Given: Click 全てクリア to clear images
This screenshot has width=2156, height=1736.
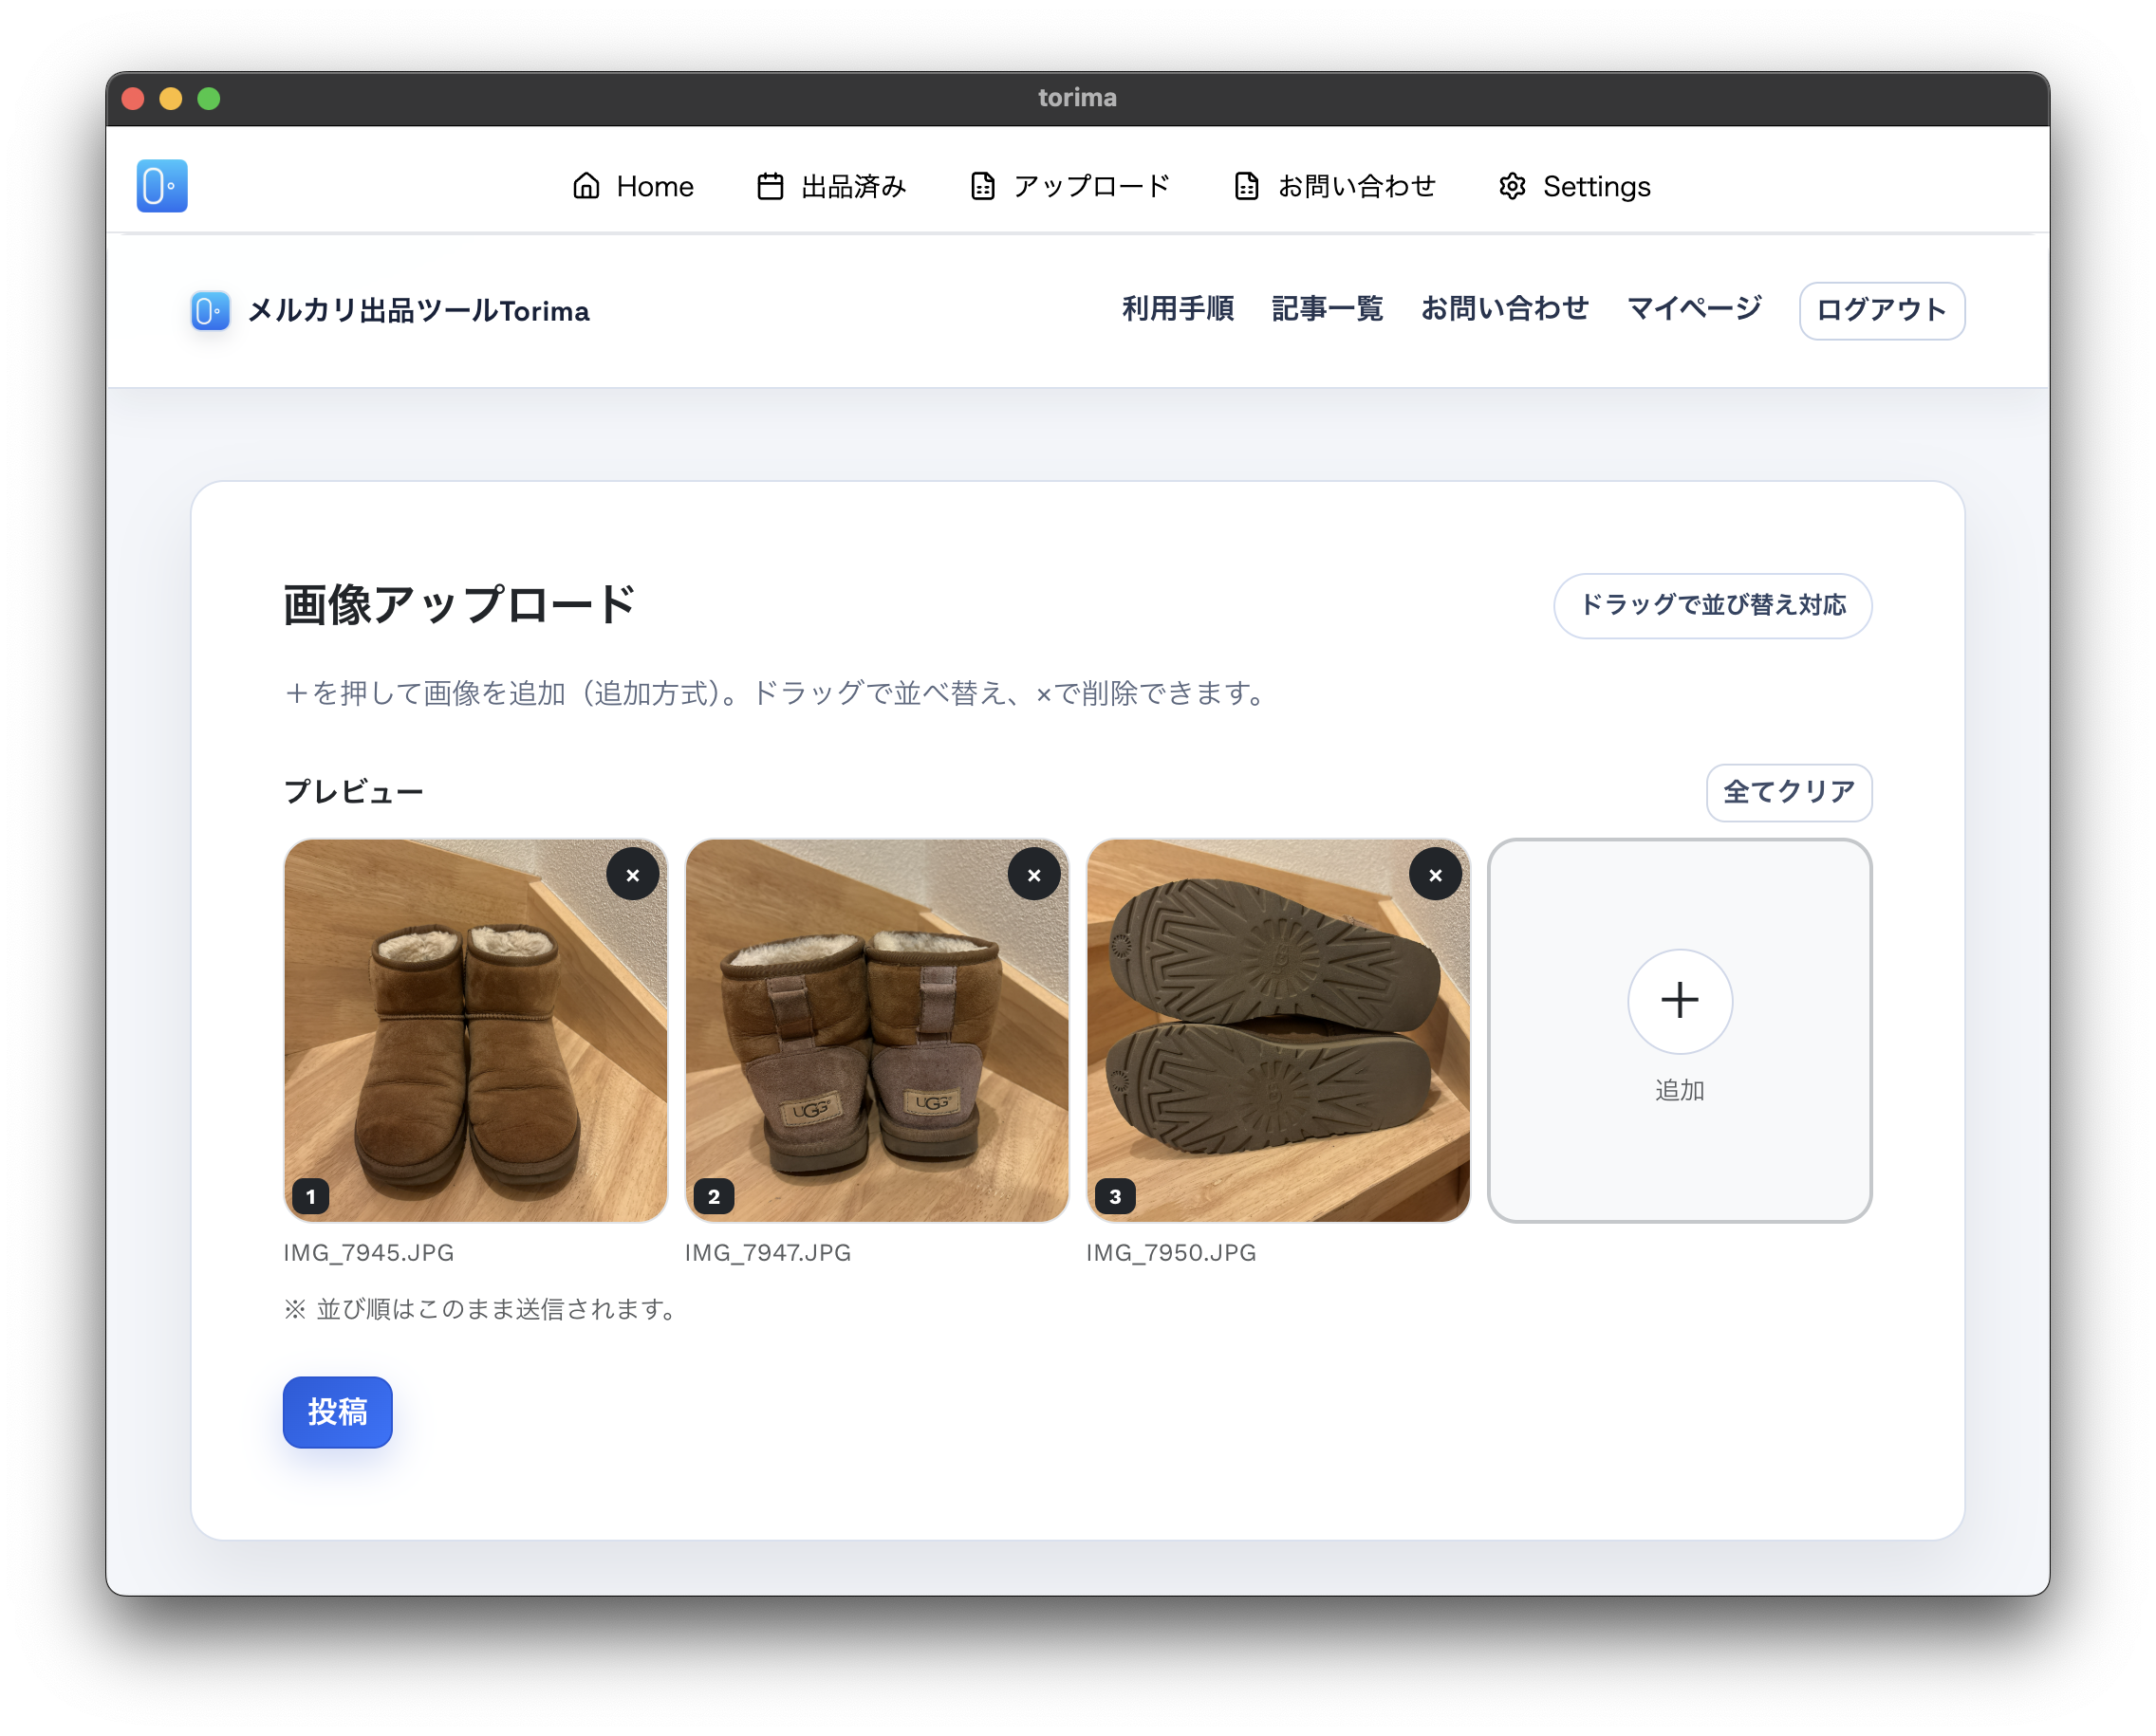Looking at the screenshot, I should click(1788, 792).
